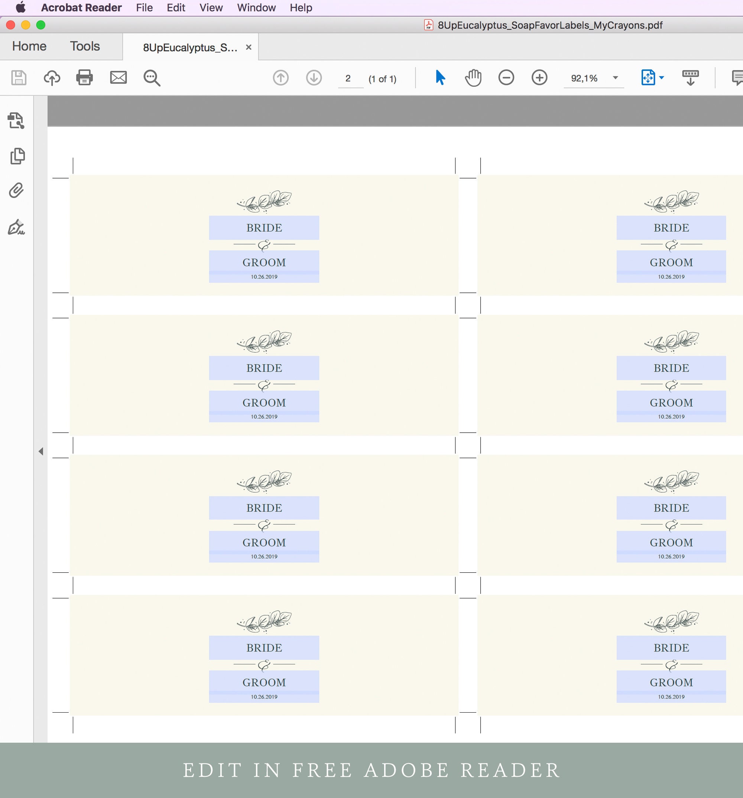The height and width of the screenshot is (798, 743).
Task: Click the upload to cloud icon
Action: [52, 78]
